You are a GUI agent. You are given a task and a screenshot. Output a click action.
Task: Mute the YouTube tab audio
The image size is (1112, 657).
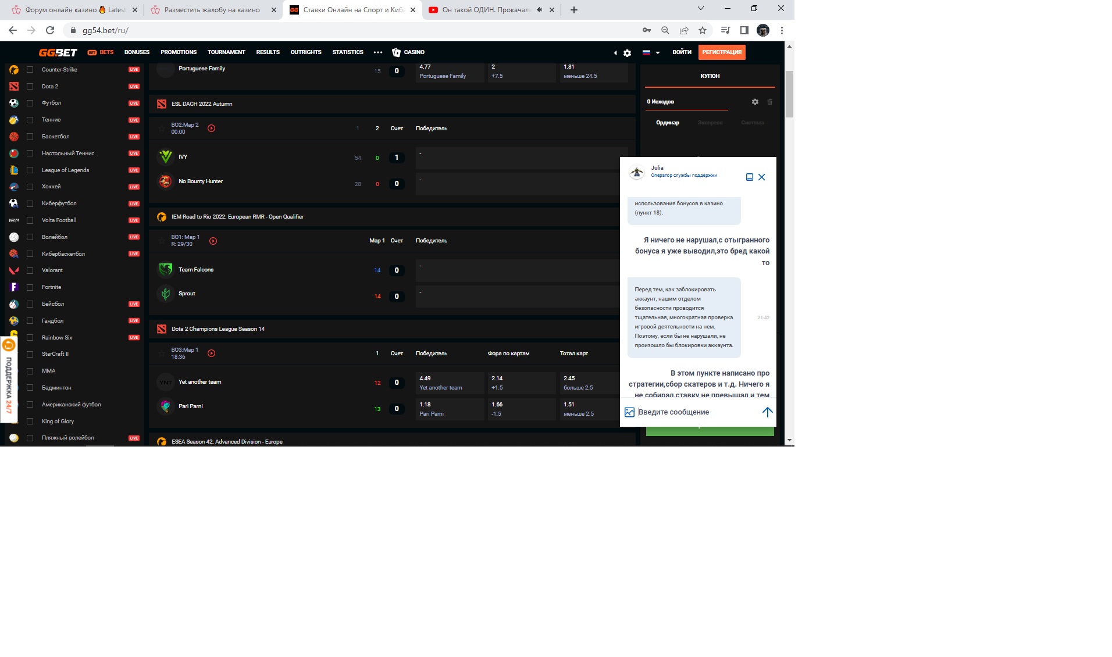point(539,10)
